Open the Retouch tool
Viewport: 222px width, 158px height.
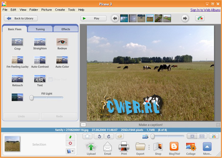17,79
